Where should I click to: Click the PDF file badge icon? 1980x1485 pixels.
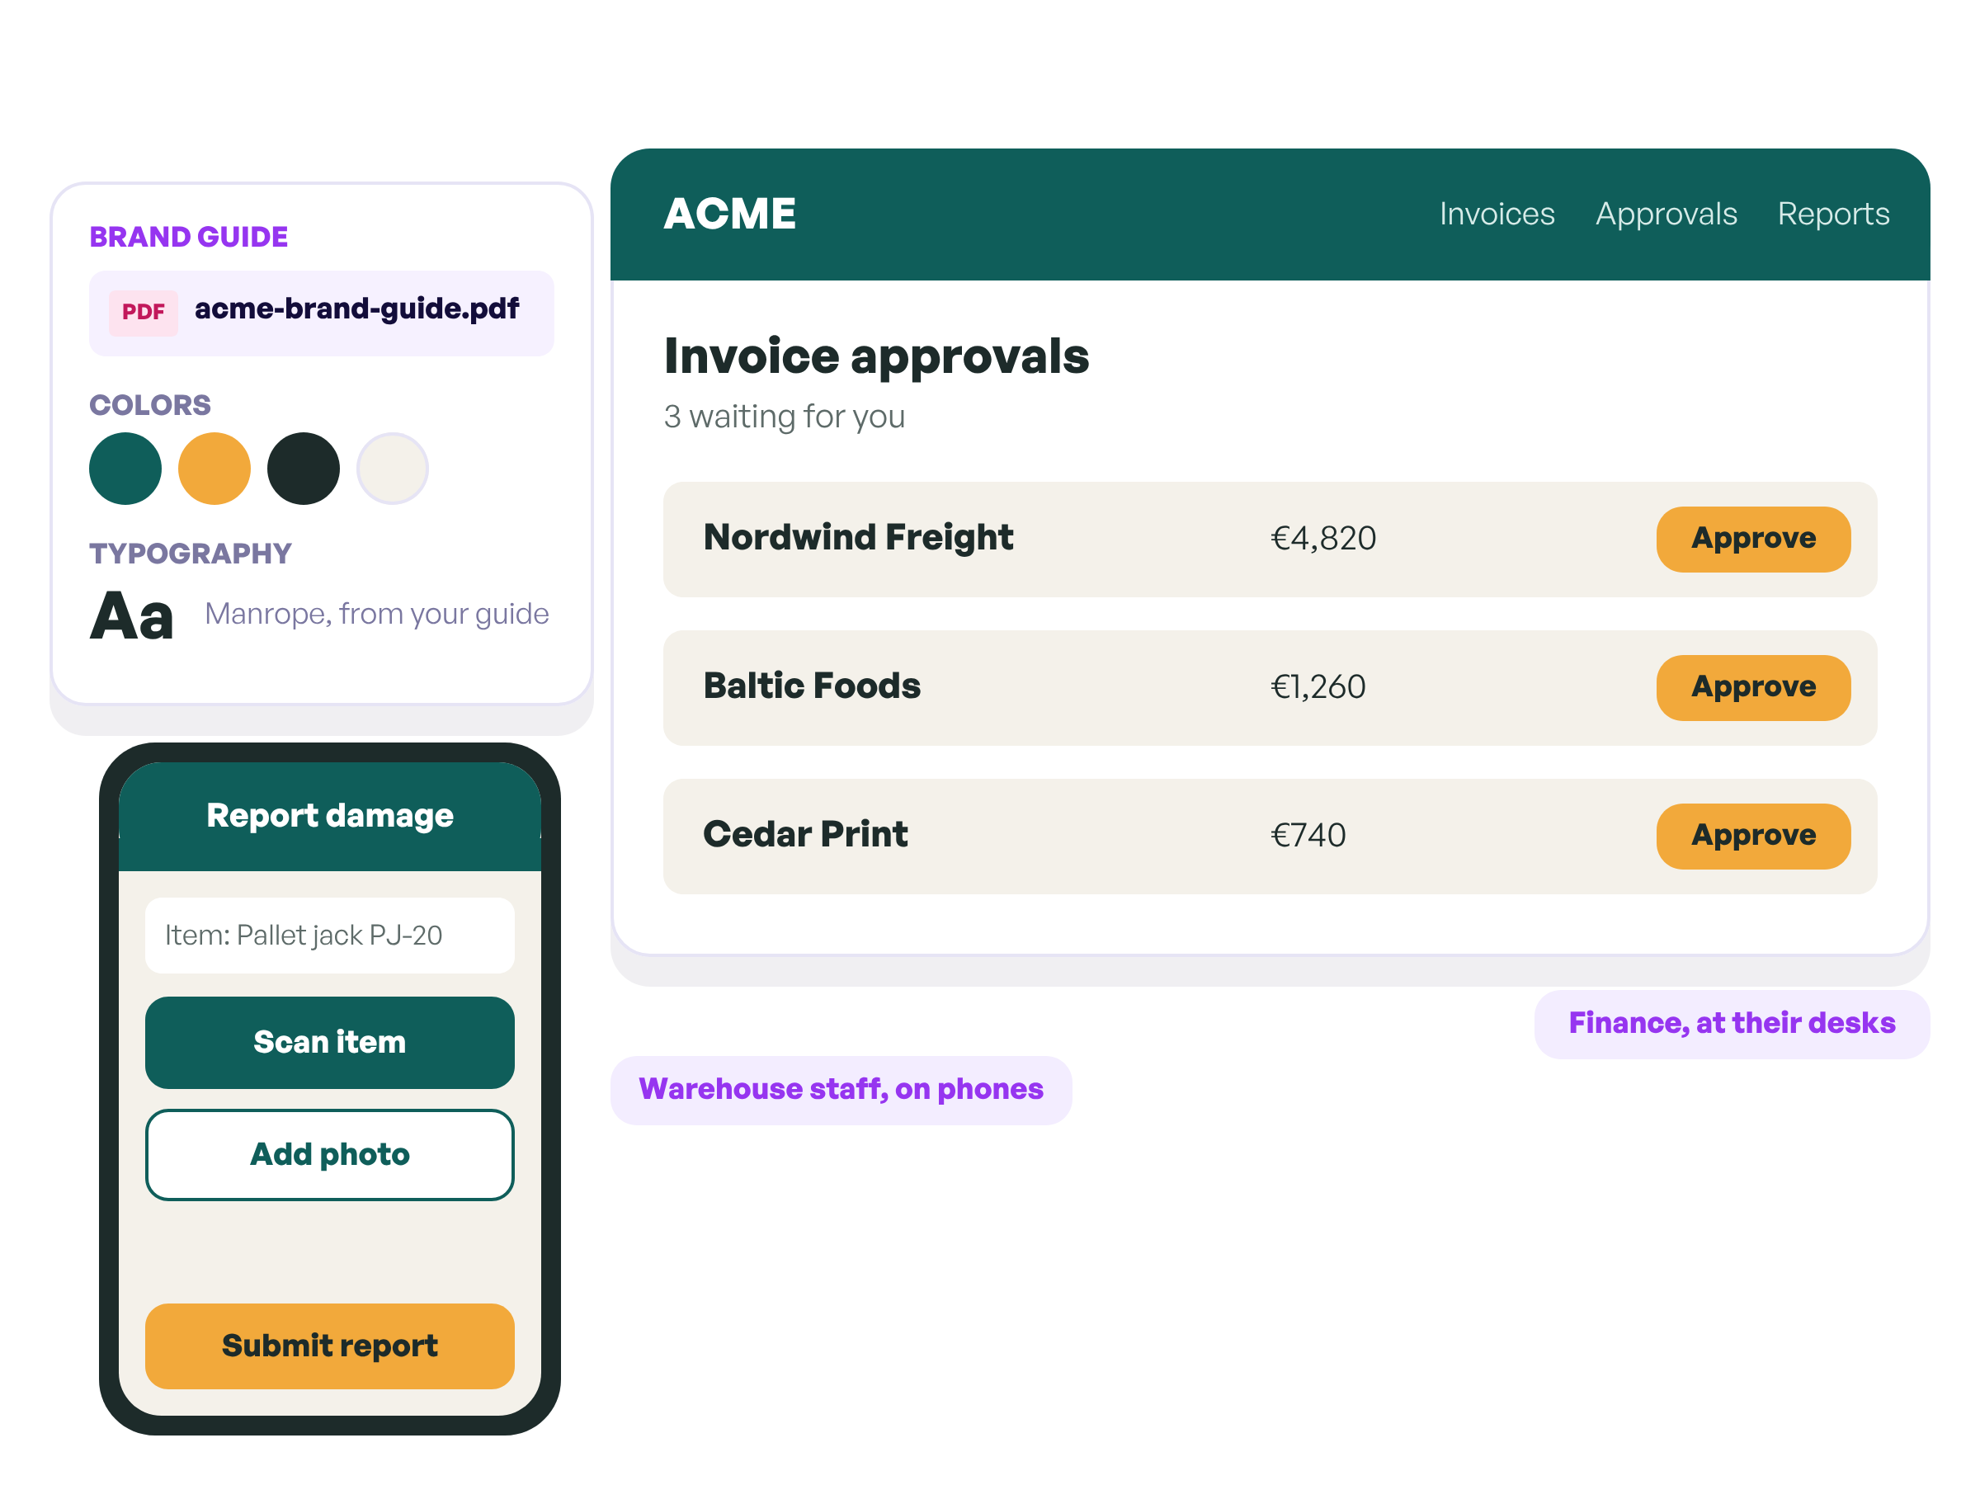(144, 313)
